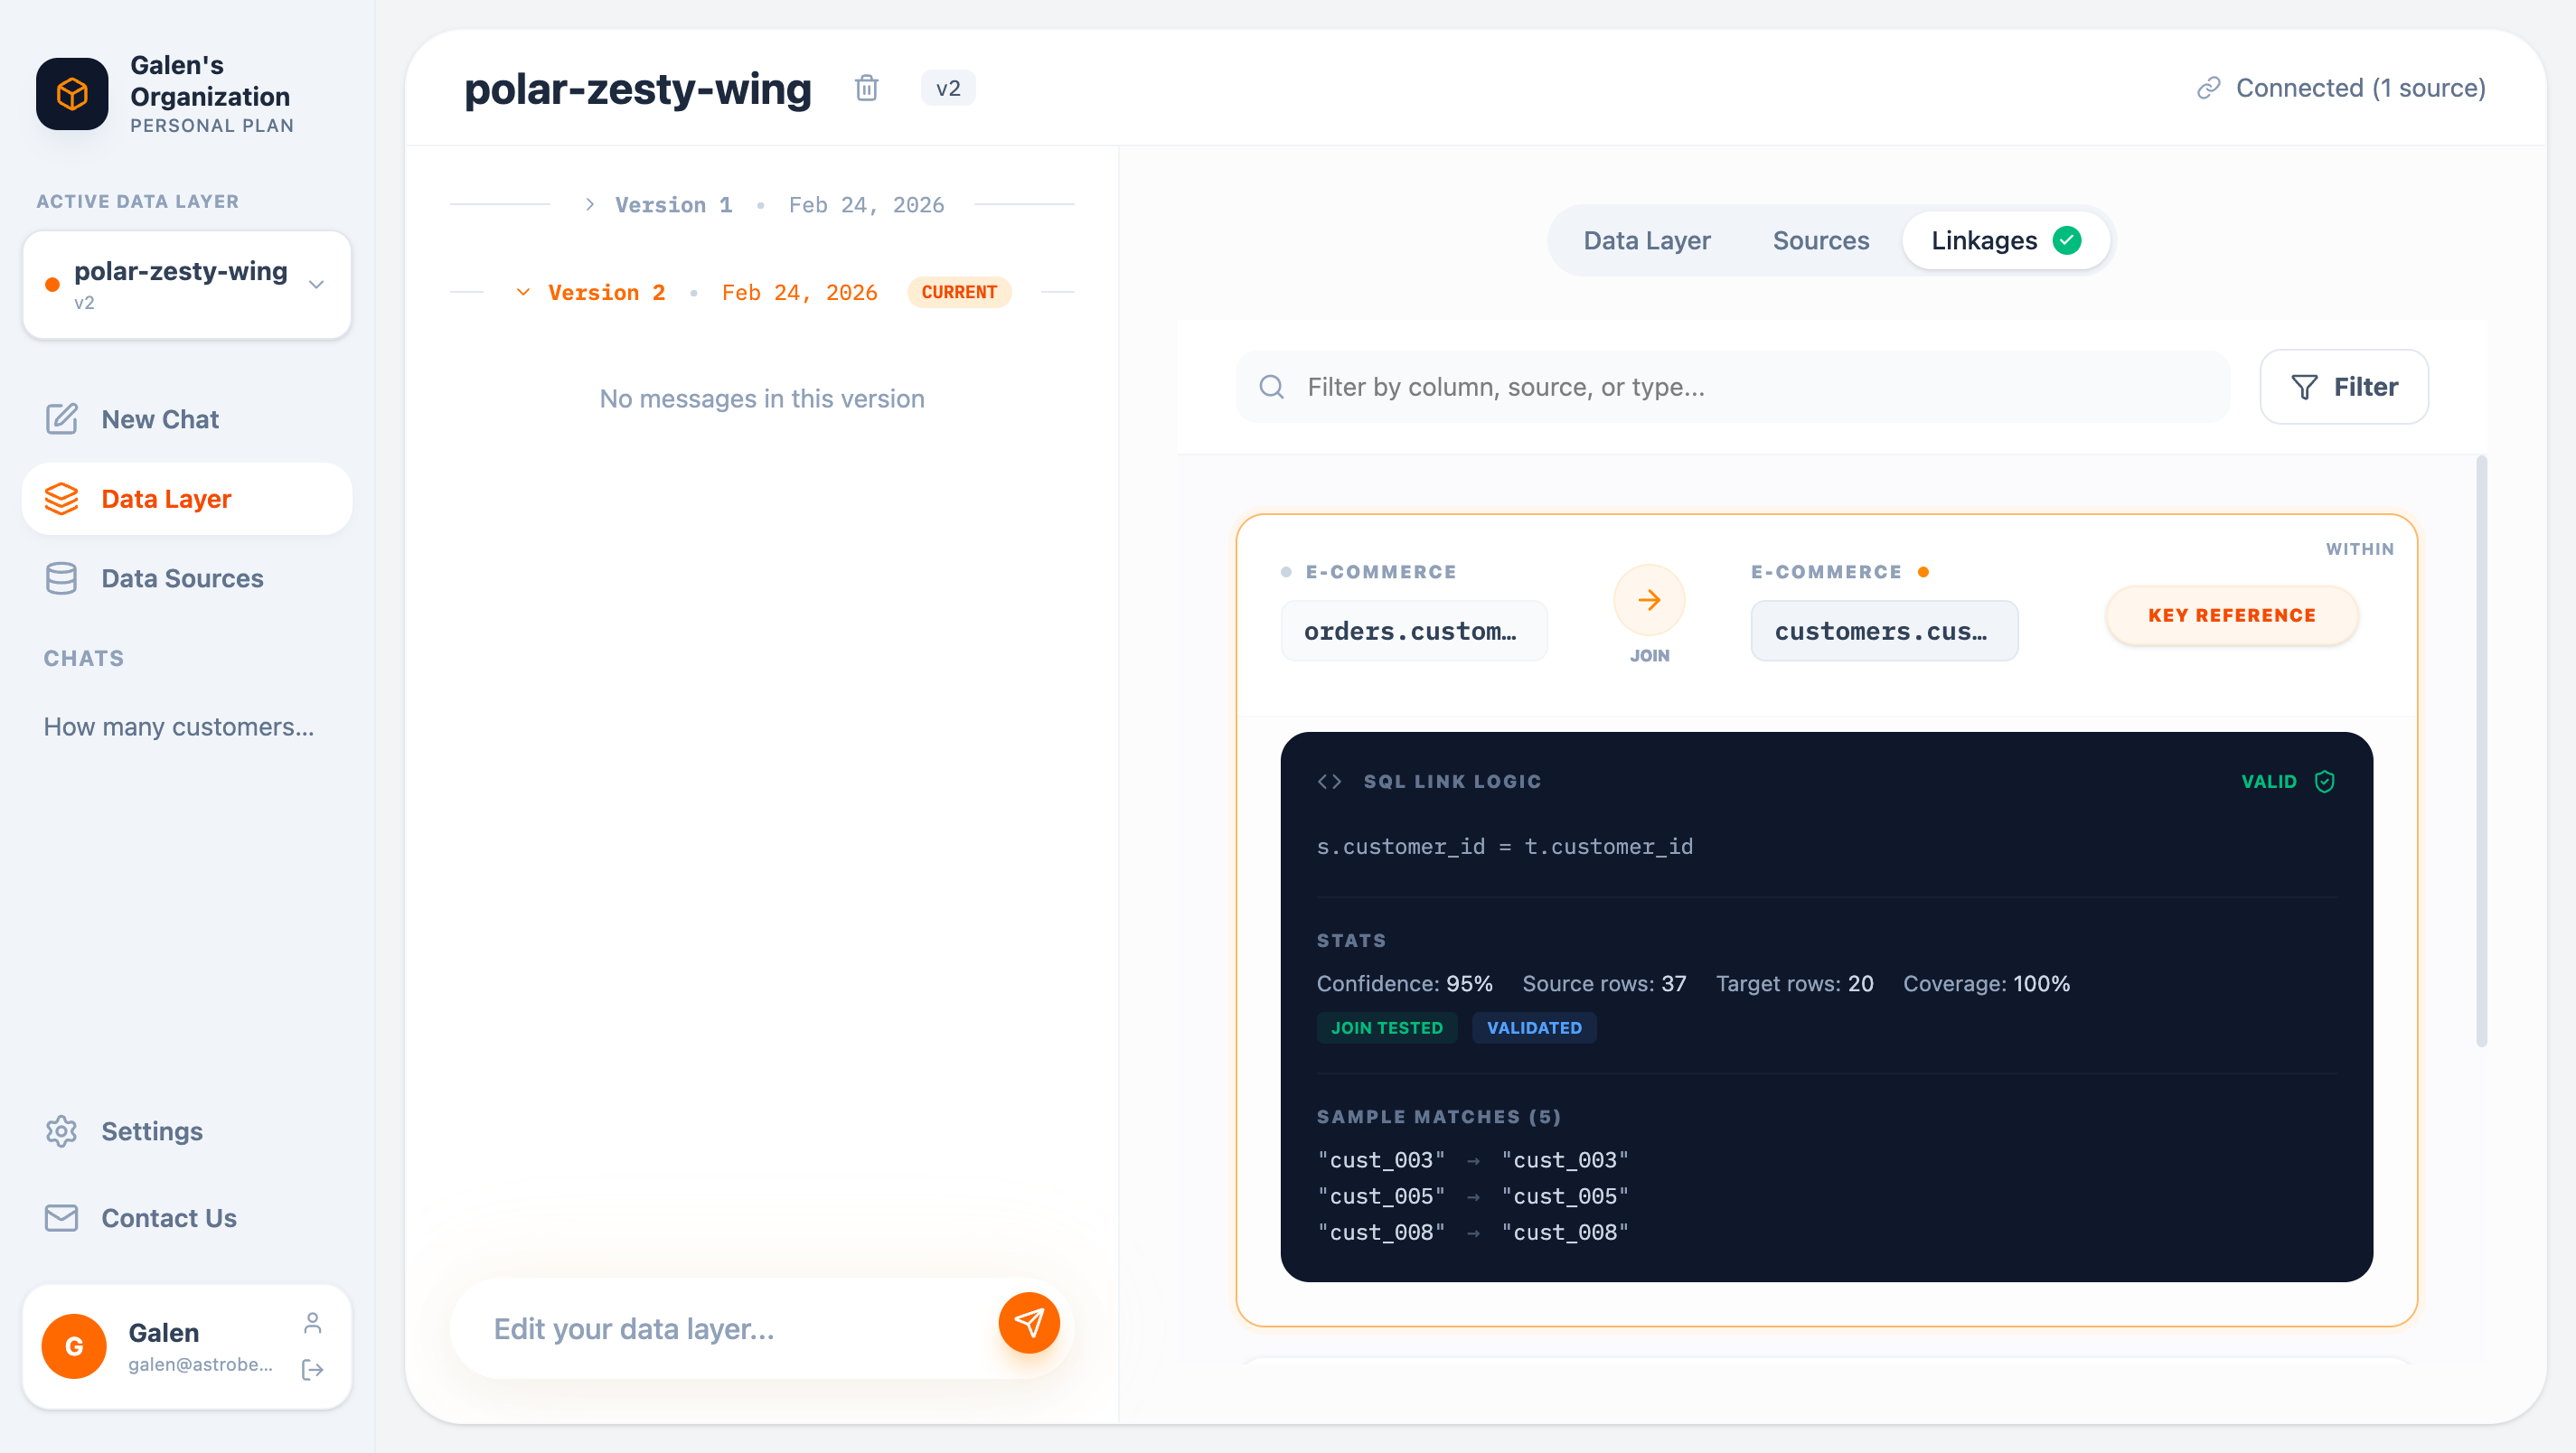This screenshot has width=2576, height=1453.
Task: Click the Filter button
Action: pyautogui.click(x=2343, y=387)
